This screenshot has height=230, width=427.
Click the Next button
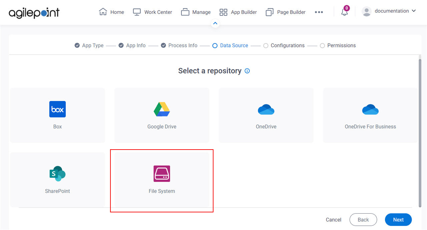398,220
